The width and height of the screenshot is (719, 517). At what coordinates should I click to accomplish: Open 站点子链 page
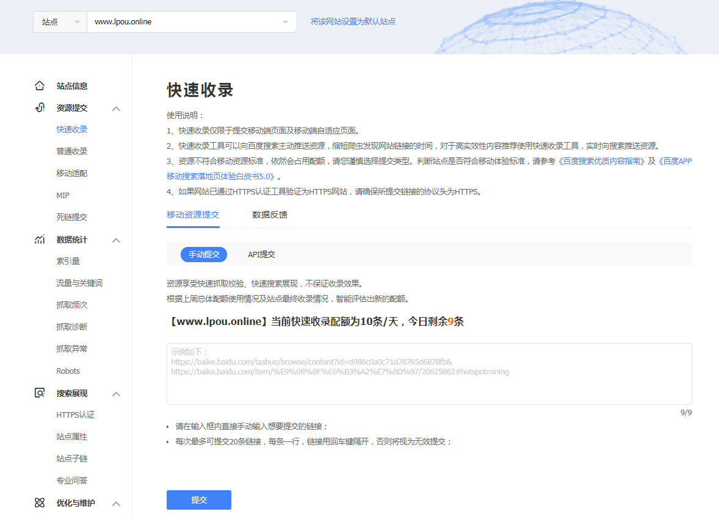[72, 459]
